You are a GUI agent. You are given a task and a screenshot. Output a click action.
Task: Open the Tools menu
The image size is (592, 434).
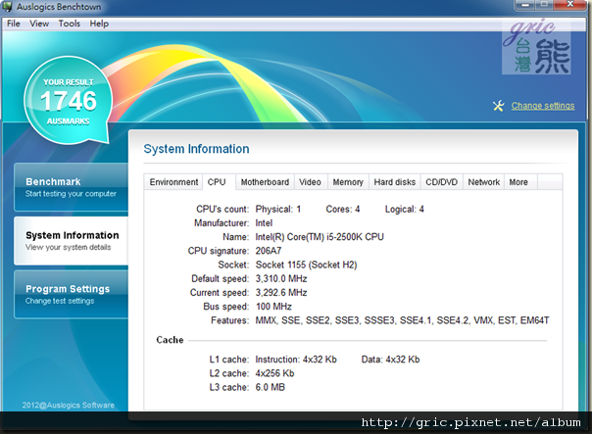pyautogui.click(x=69, y=24)
